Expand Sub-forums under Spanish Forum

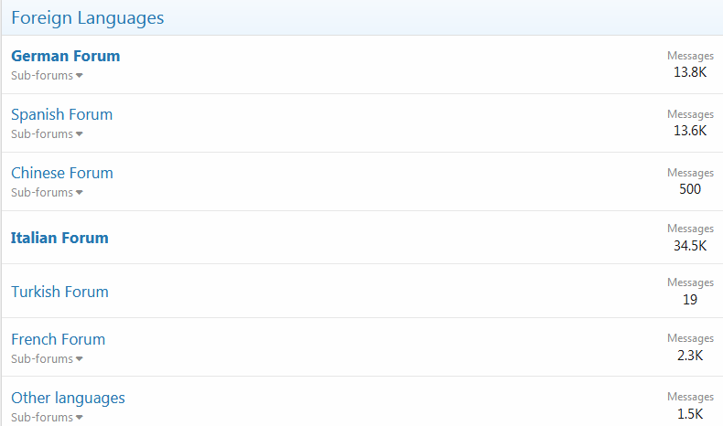coord(47,134)
